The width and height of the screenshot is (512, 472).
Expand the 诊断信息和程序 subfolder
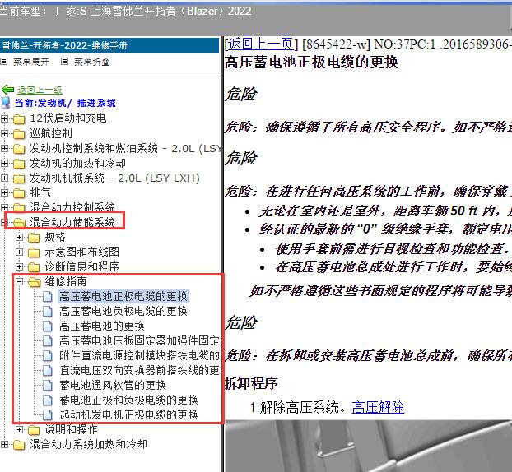coord(19,266)
